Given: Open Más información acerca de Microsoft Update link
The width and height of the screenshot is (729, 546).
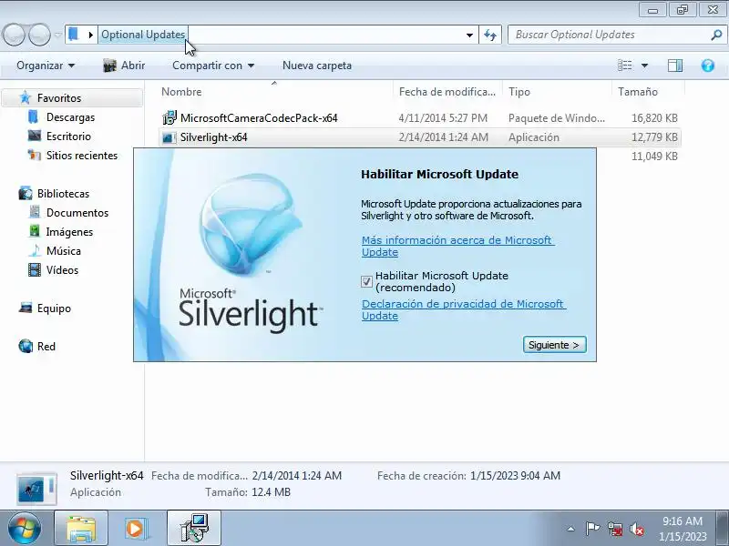Looking at the screenshot, I should [458, 246].
